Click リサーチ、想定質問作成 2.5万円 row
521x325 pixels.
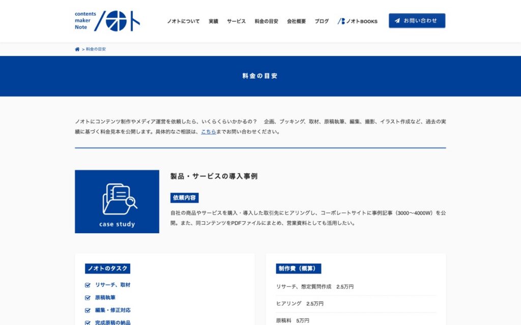tap(356, 286)
